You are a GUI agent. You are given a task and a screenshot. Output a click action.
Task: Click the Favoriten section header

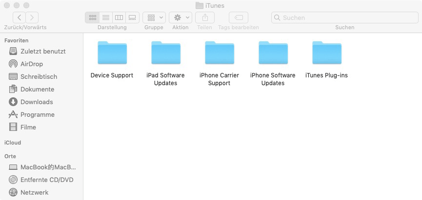pos(17,40)
